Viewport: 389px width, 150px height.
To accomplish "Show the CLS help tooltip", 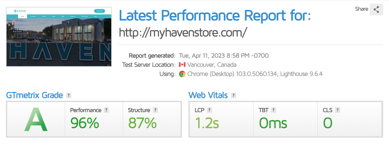I will (338, 110).
